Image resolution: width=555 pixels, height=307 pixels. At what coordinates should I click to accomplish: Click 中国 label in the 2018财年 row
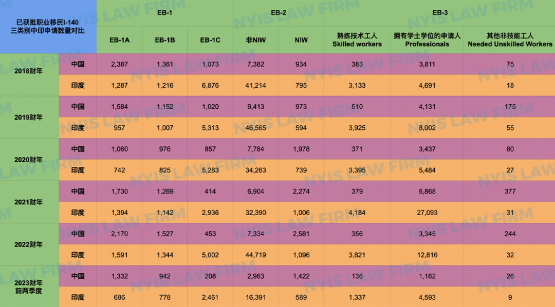[x=78, y=64]
